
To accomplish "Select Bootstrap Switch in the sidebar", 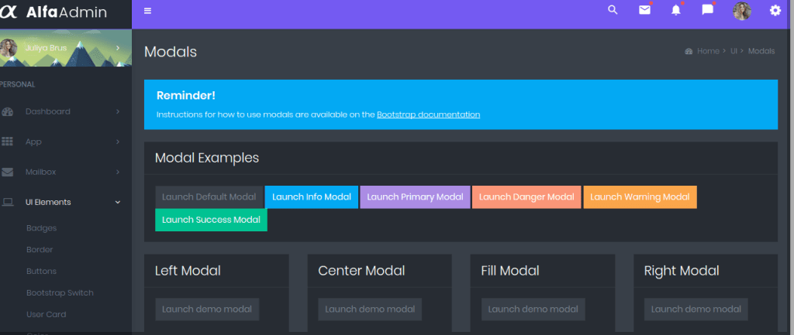I will coord(60,293).
